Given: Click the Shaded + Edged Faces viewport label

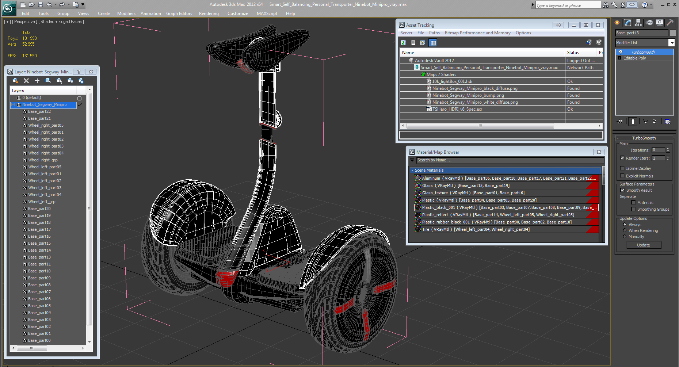Looking at the screenshot, I should tap(62, 22).
